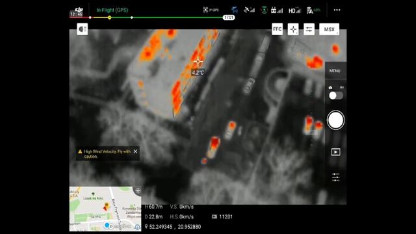Open the playback gallery icon
The height and width of the screenshot is (234, 416).
335,152
